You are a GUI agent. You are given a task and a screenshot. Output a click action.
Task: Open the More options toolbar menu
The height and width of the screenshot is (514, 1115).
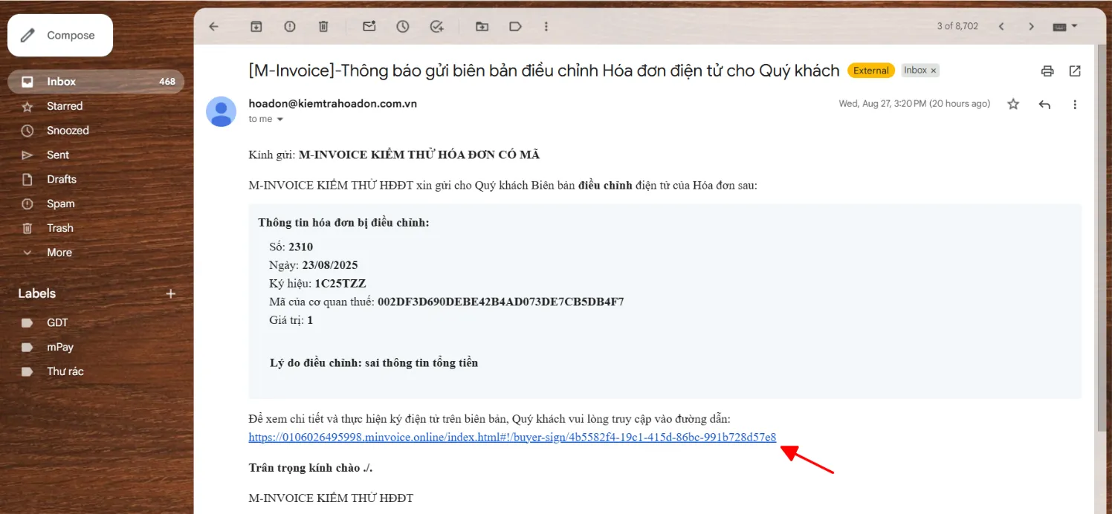[x=546, y=26]
